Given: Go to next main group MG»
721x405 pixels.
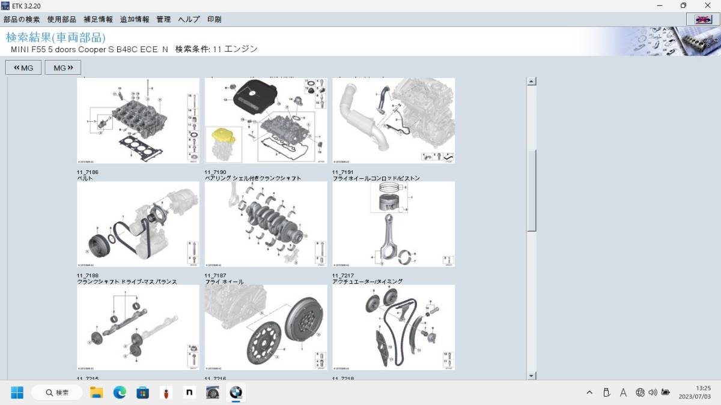Looking at the screenshot, I should (63, 68).
